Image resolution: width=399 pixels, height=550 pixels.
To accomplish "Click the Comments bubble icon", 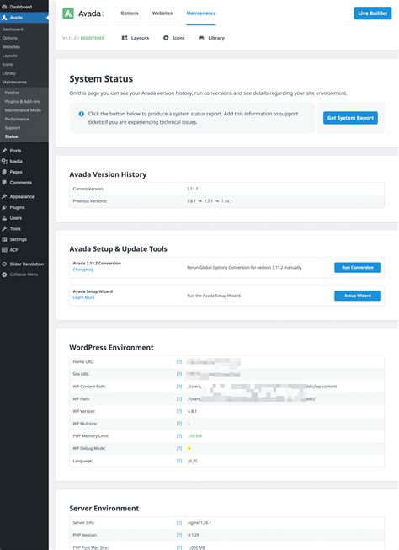I will (4, 183).
